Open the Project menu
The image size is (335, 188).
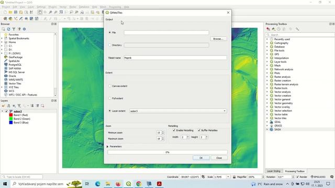(6, 7)
